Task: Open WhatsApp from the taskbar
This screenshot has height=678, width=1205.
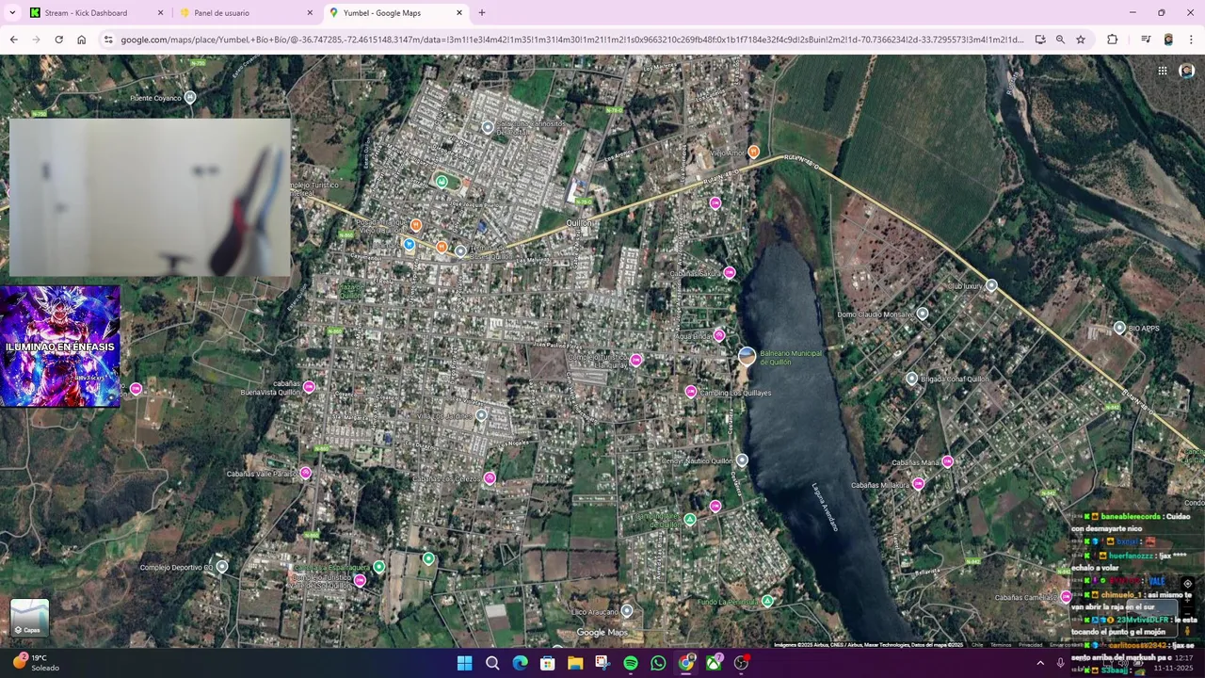Action: coord(658,663)
